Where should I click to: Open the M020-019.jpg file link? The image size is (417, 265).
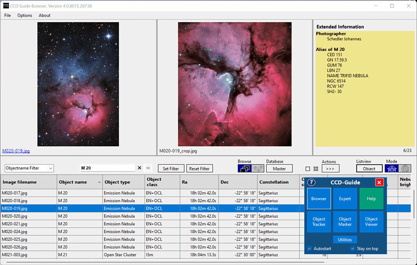pos(16,151)
